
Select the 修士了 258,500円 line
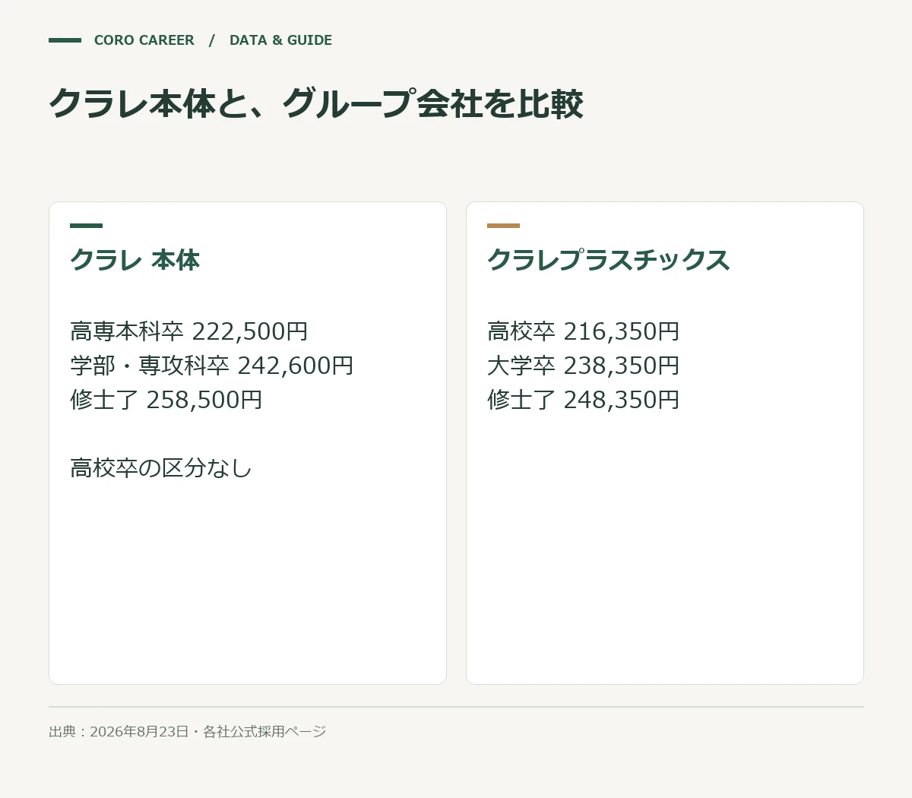point(166,400)
